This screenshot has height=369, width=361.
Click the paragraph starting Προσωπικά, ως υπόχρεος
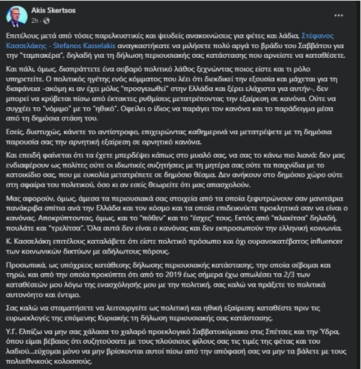[168, 280]
